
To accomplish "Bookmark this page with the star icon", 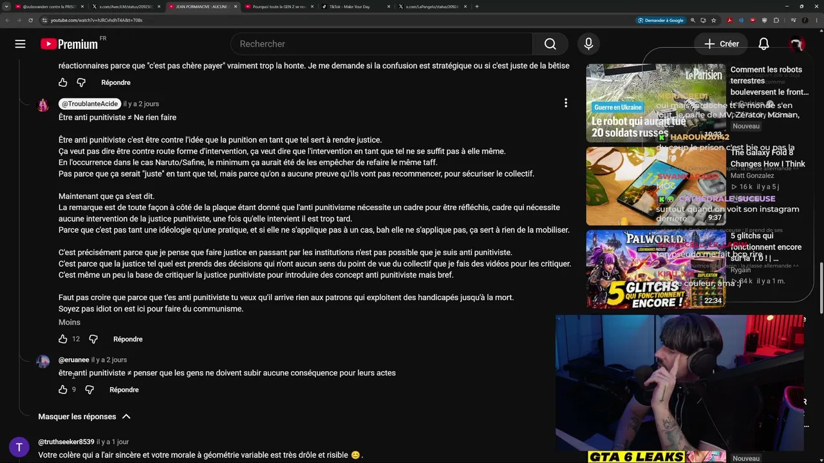I will click(713, 20).
